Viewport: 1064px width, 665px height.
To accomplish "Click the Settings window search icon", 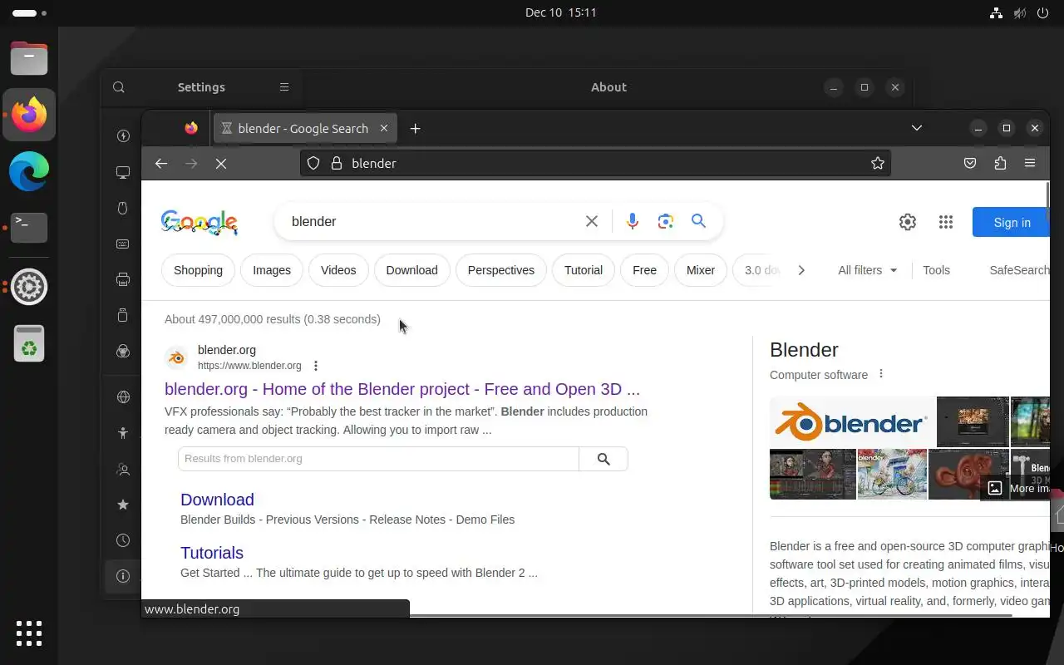I will [x=119, y=87].
